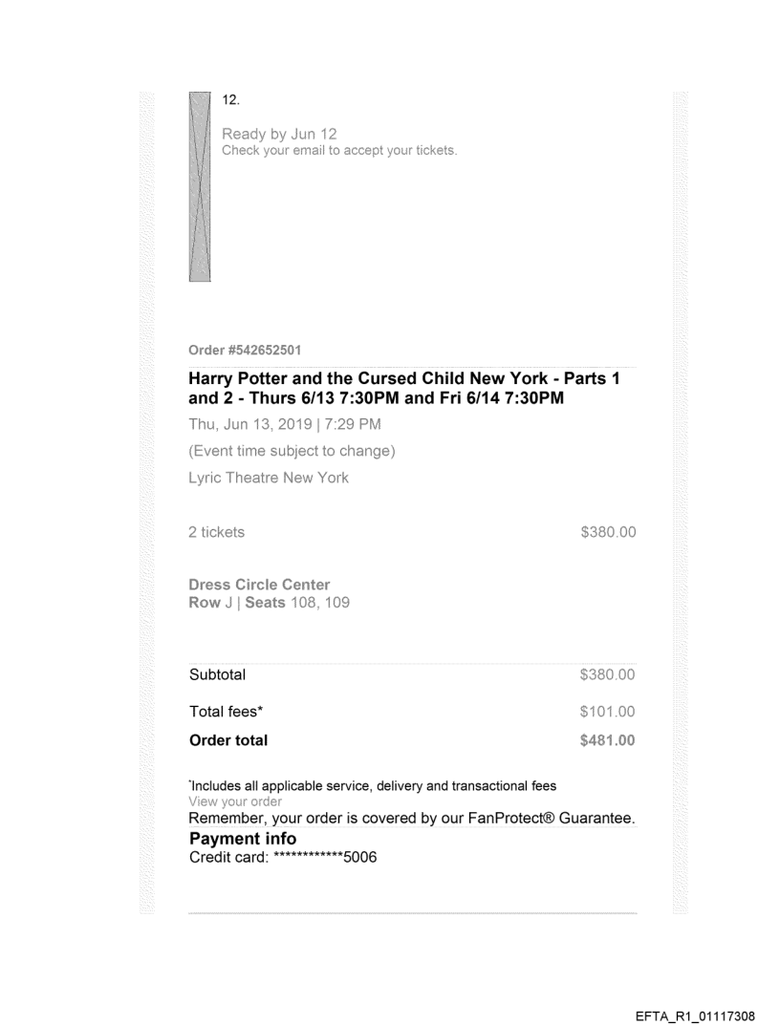Click the placeholder ticket image thumbnail
Viewport: 780px width, 1025px height.
pos(199,186)
